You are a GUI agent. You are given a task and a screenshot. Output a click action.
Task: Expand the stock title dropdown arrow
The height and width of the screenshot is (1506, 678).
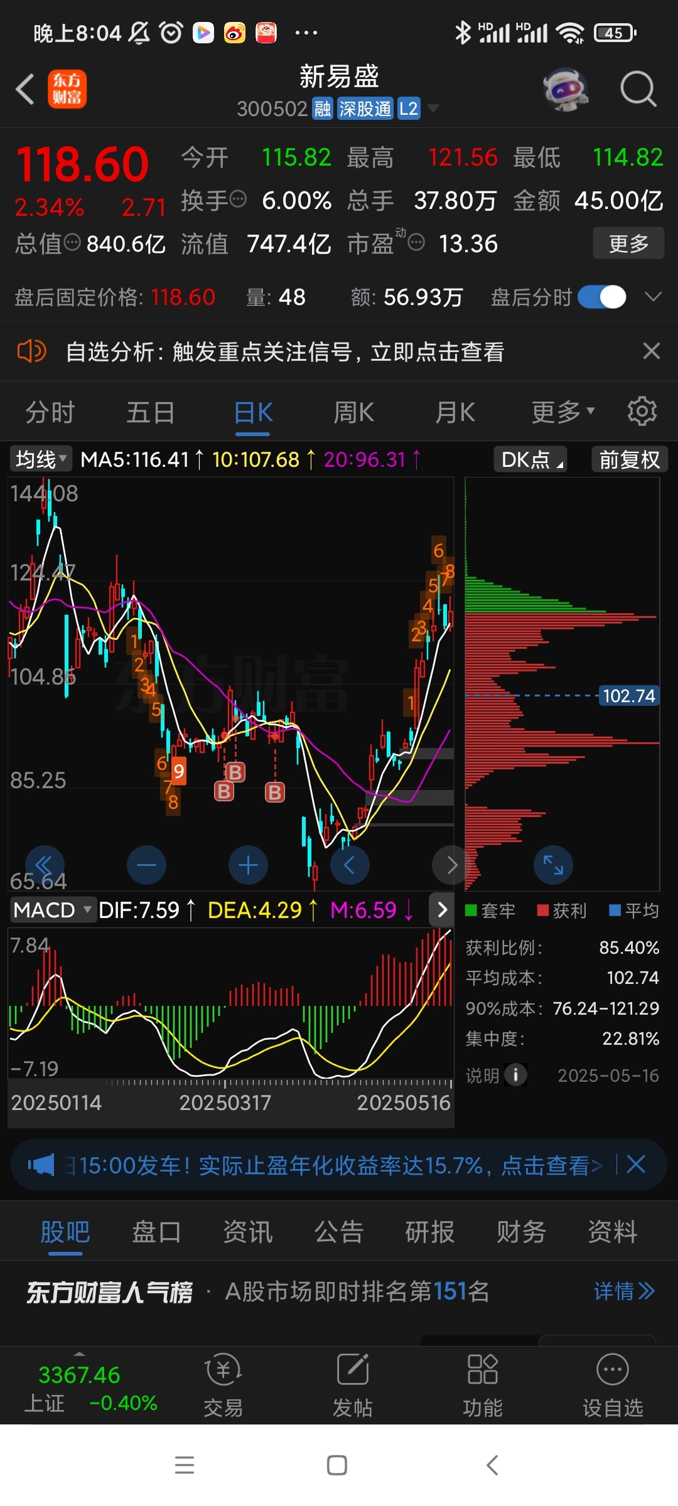pyautogui.click(x=433, y=109)
